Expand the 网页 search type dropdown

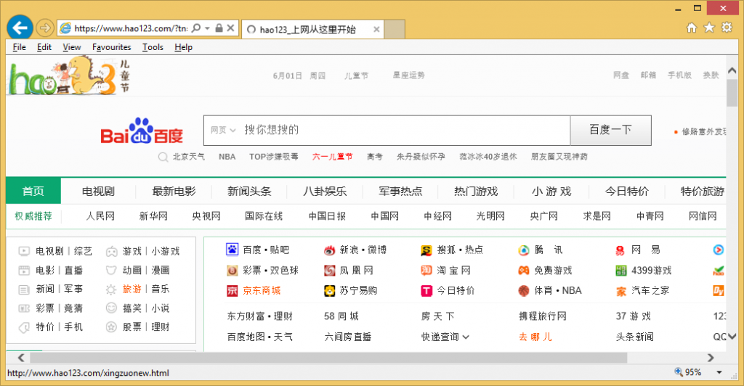224,131
